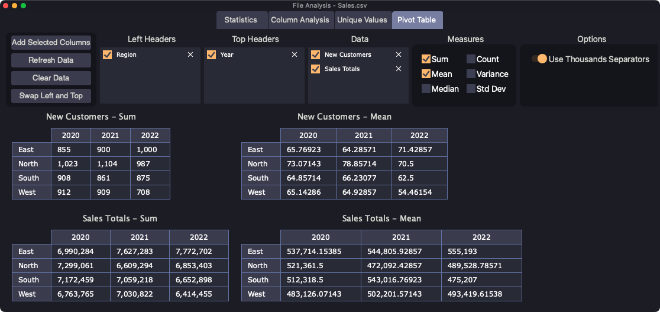The width and height of the screenshot is (660, 312).
Task: Remove Region from Left Headers using X
Action: tap(190, 54)
